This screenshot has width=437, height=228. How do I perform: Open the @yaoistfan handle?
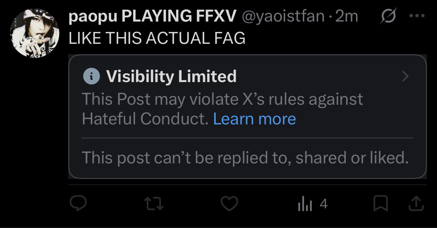tap(283, 17)
